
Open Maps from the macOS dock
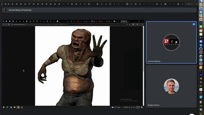[201, 16]
